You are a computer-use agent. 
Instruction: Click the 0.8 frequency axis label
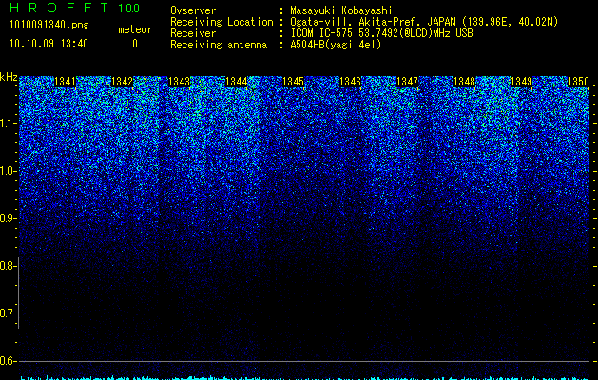point(7,266)
